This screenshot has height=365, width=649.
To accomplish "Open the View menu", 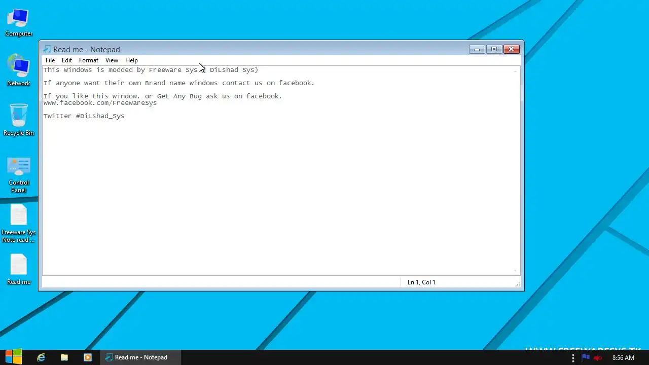I will 112,60.
